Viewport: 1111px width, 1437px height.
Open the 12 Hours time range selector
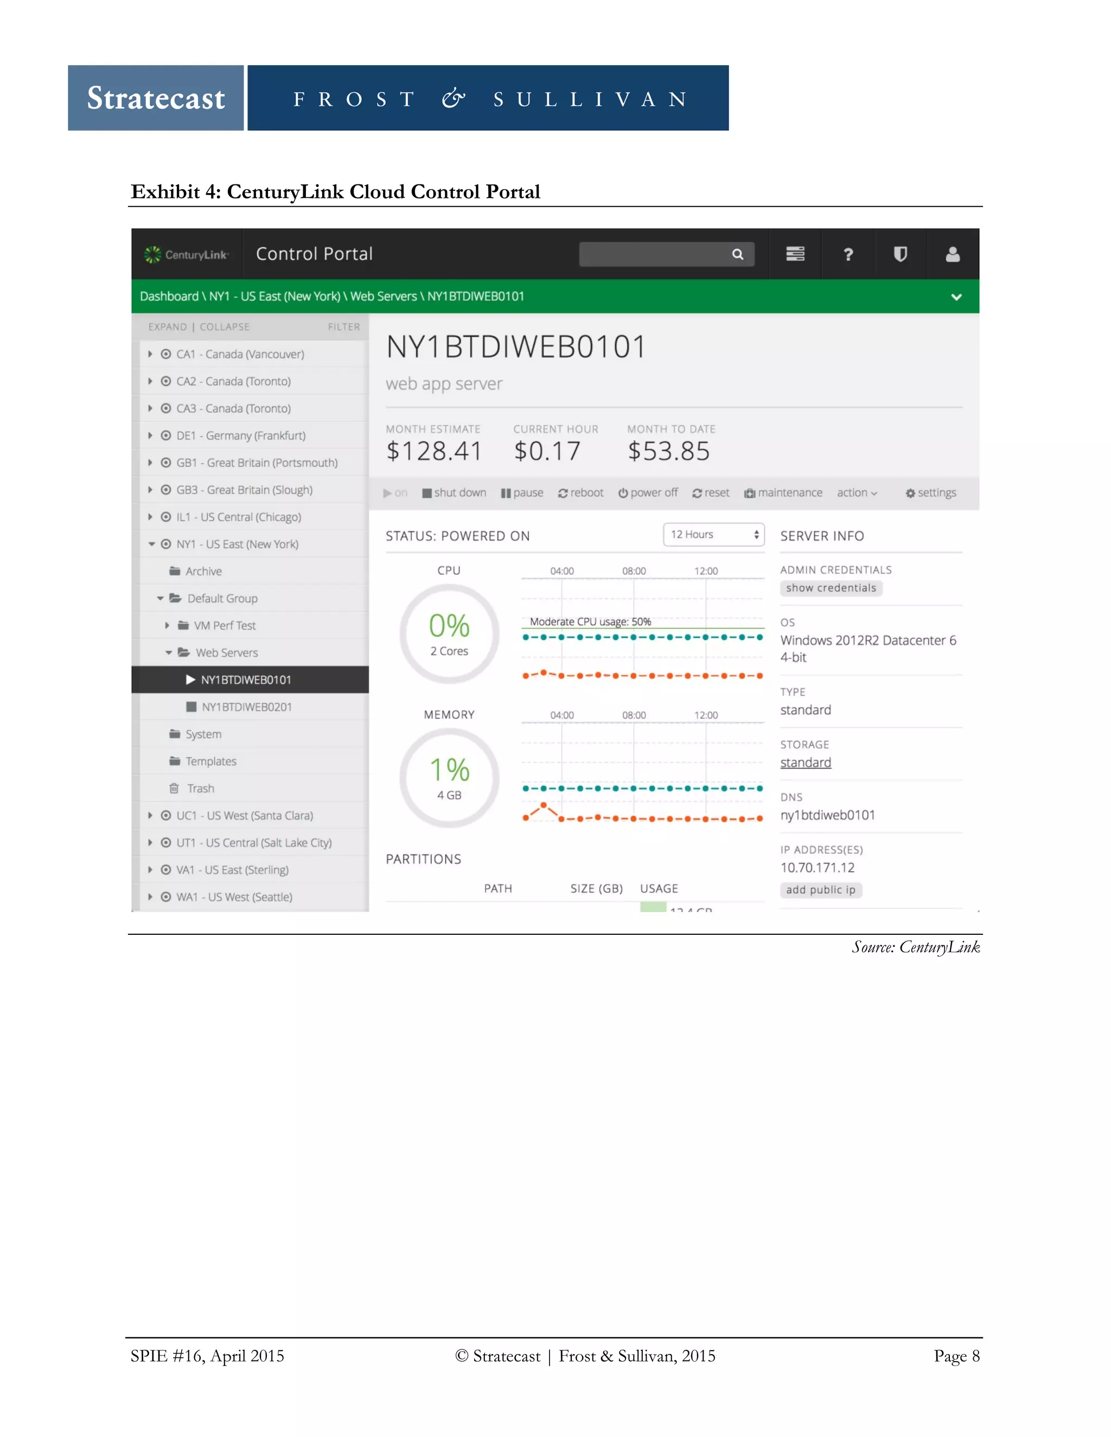[713, 534]
